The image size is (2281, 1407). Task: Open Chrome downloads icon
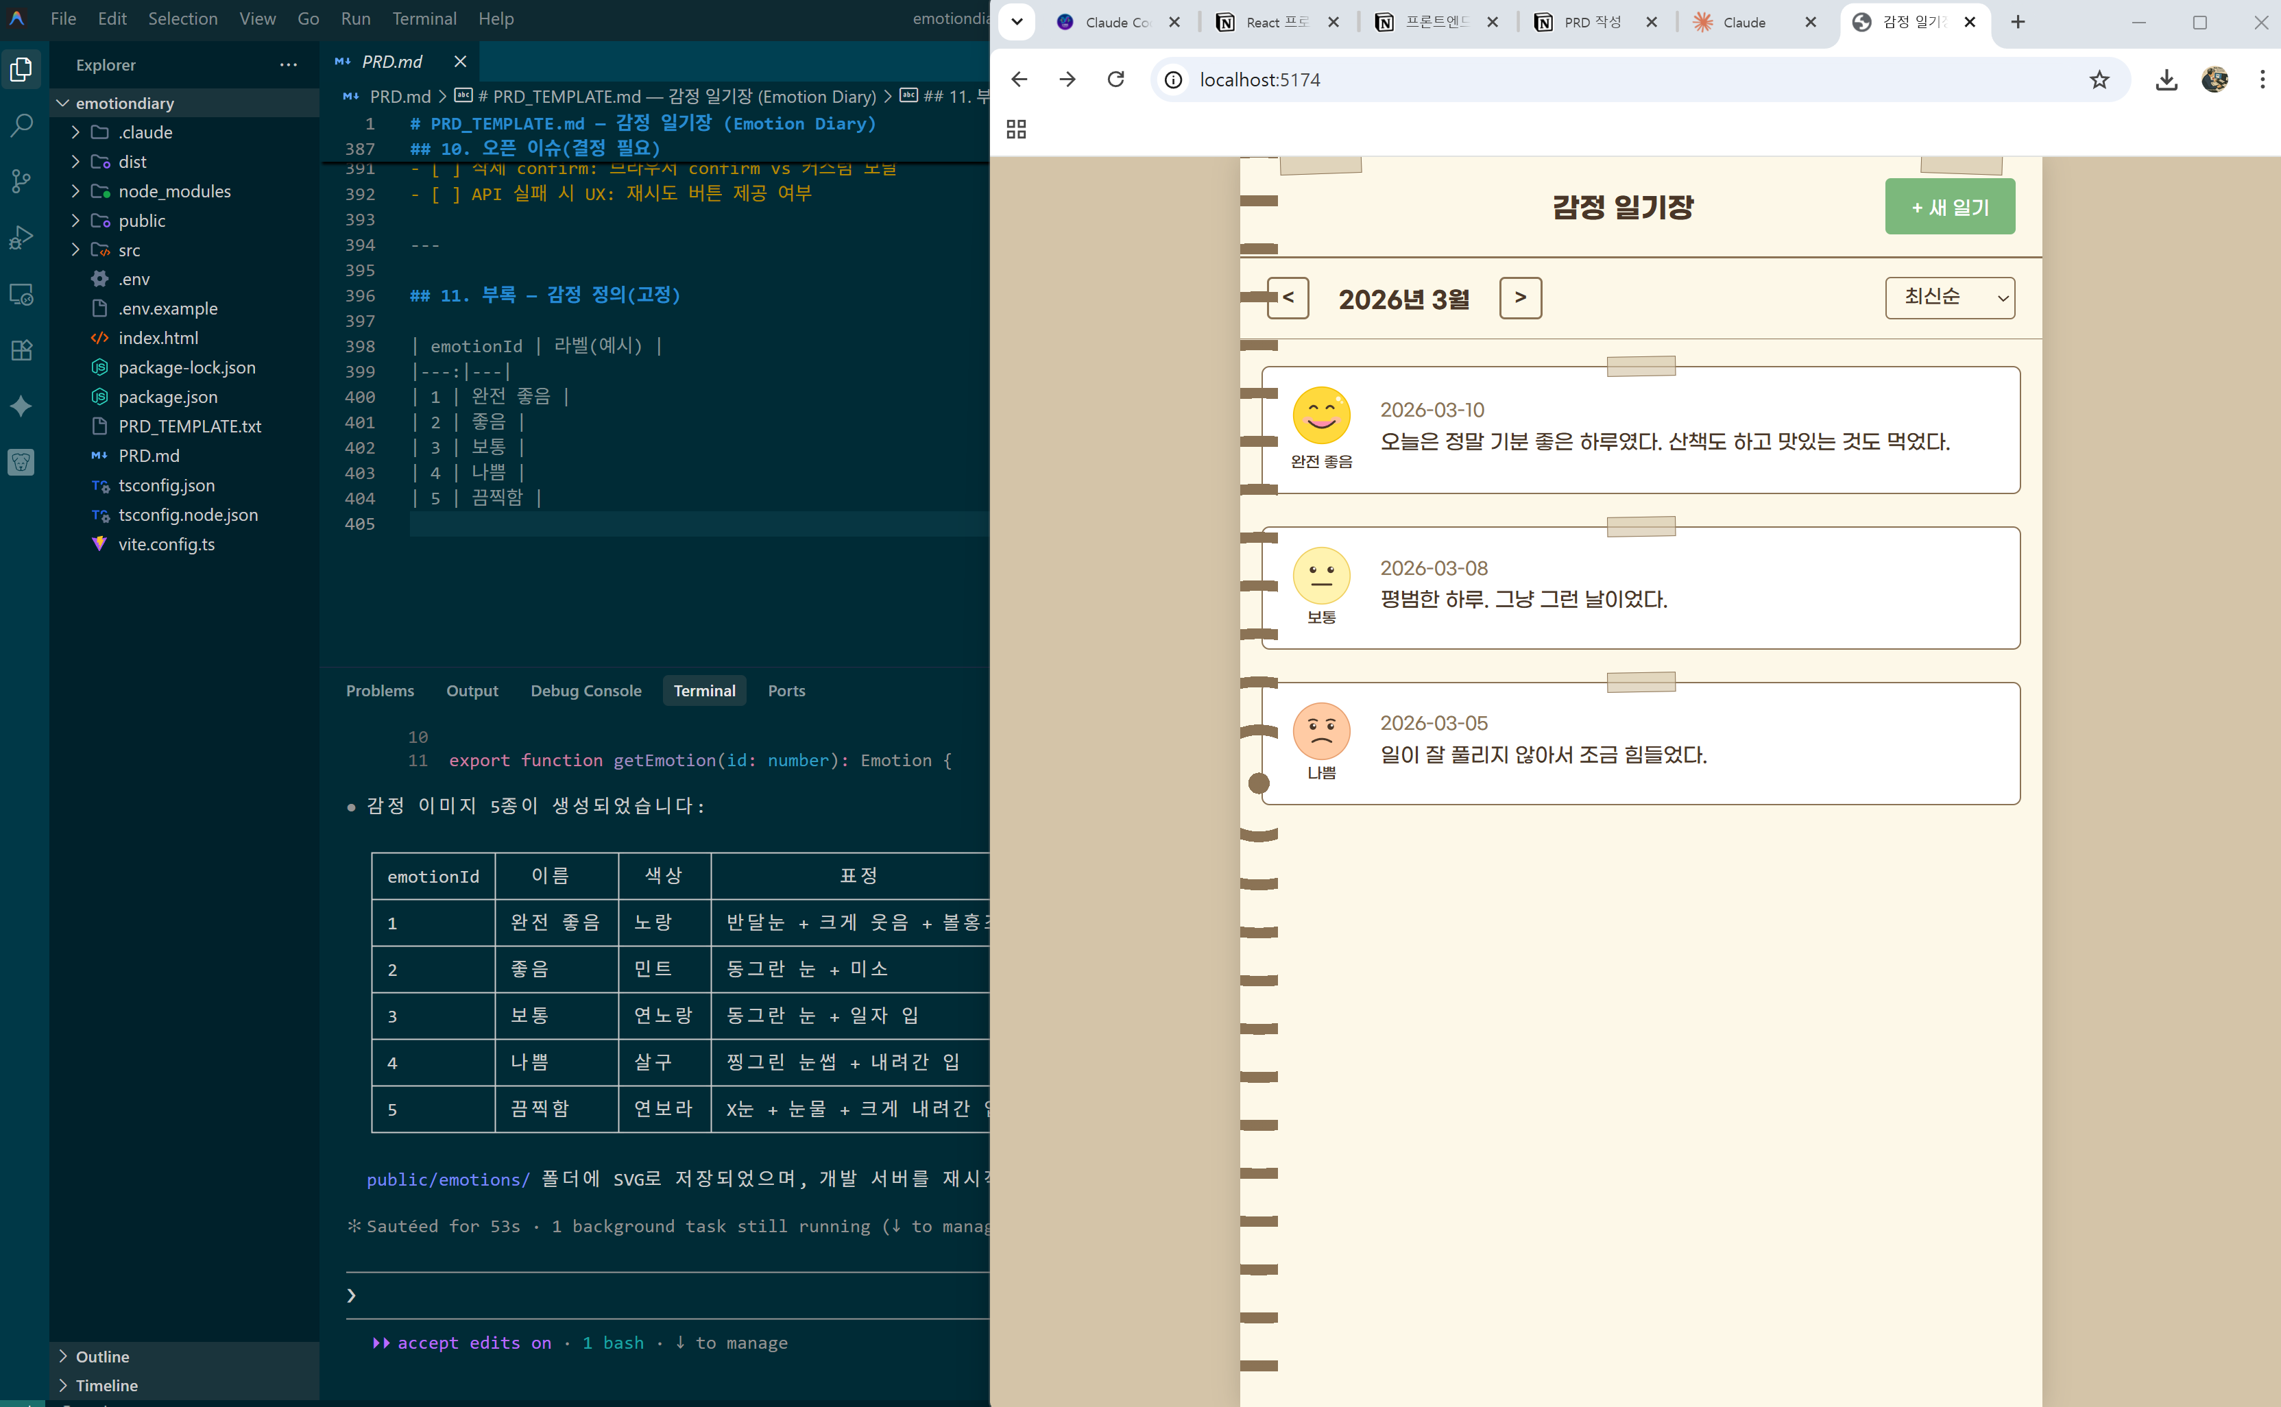(2166, 80)
